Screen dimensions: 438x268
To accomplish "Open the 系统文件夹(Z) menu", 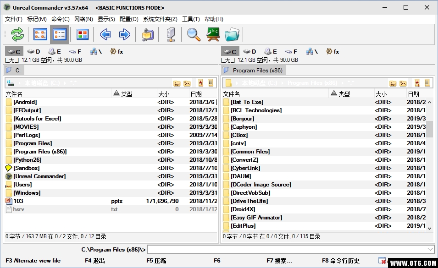I will 160,19.
